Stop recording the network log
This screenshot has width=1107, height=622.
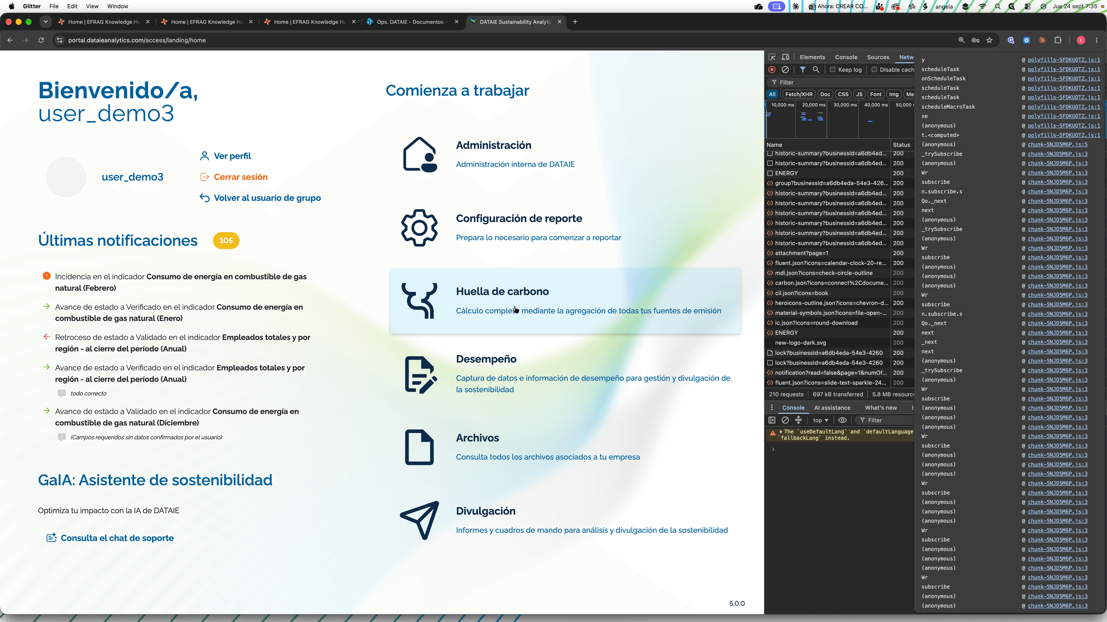772,69
